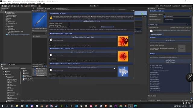This screenshot has width=193, height=108.
Task: Click Modify Abilities button
Action: pos(170,60)
